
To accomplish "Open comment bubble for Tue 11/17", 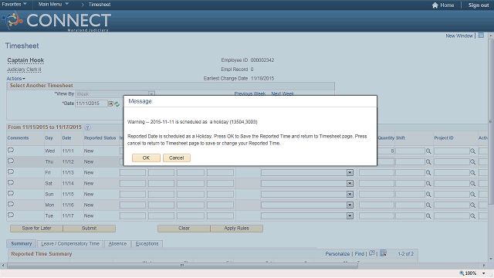I will pos(11,215).
